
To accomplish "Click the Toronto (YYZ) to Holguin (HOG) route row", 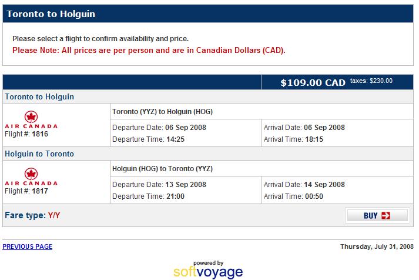I will click(x=262, y=112).
